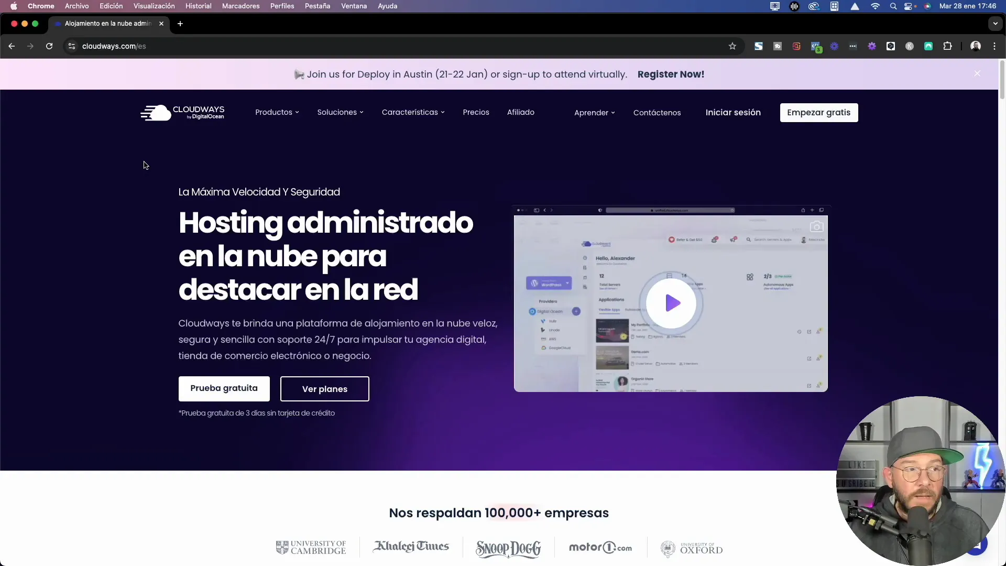
Task: Open the tab search dropdown arrow
Action: [x=996, y=24]
